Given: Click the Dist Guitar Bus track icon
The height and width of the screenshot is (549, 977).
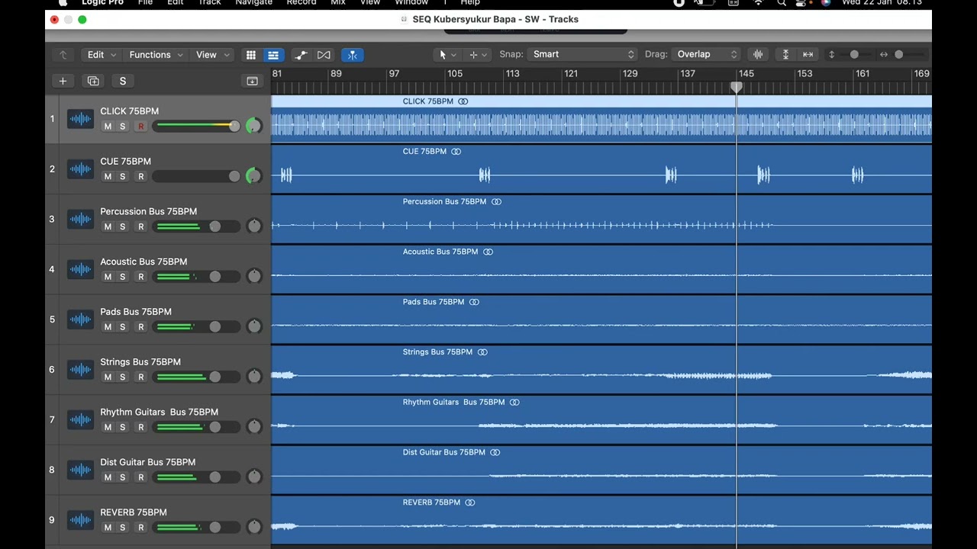Looking at the screenshot, I should click(80, 470).
